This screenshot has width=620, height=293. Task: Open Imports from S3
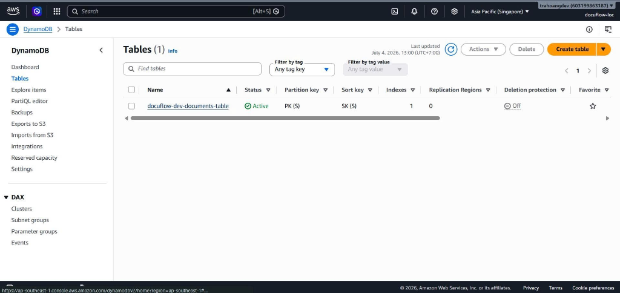(32, 135)
